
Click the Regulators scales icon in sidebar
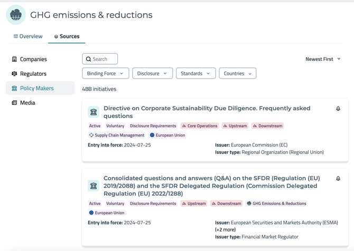point(14,74)
